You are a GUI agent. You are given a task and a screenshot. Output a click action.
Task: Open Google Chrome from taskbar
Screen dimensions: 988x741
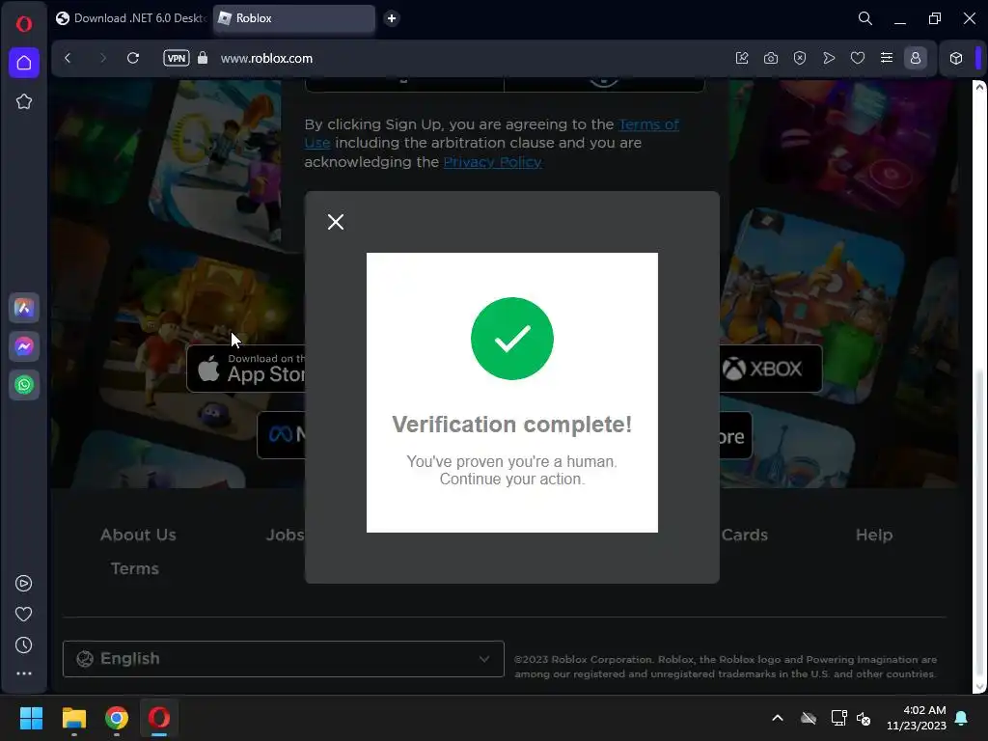click(117, 718)
